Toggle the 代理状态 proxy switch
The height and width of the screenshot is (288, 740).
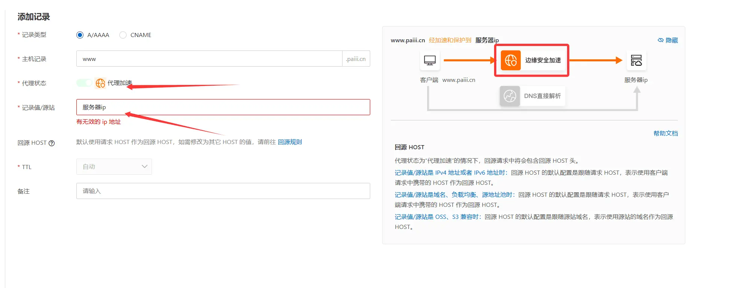[84, 83]
